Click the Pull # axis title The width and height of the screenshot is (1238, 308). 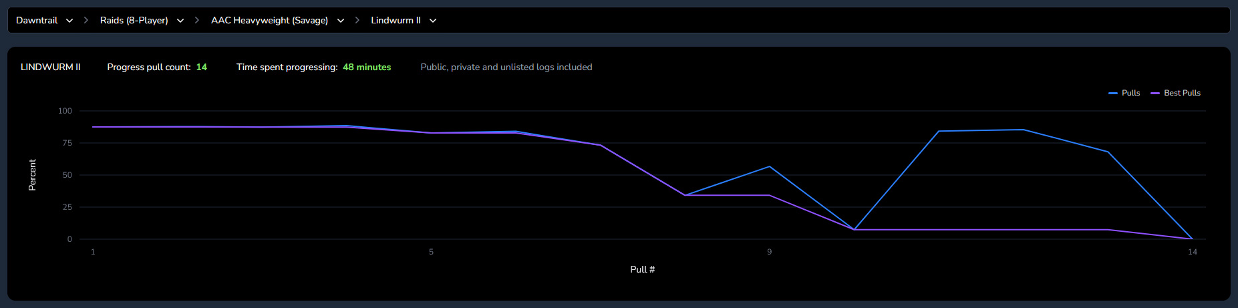click(643, 269)
